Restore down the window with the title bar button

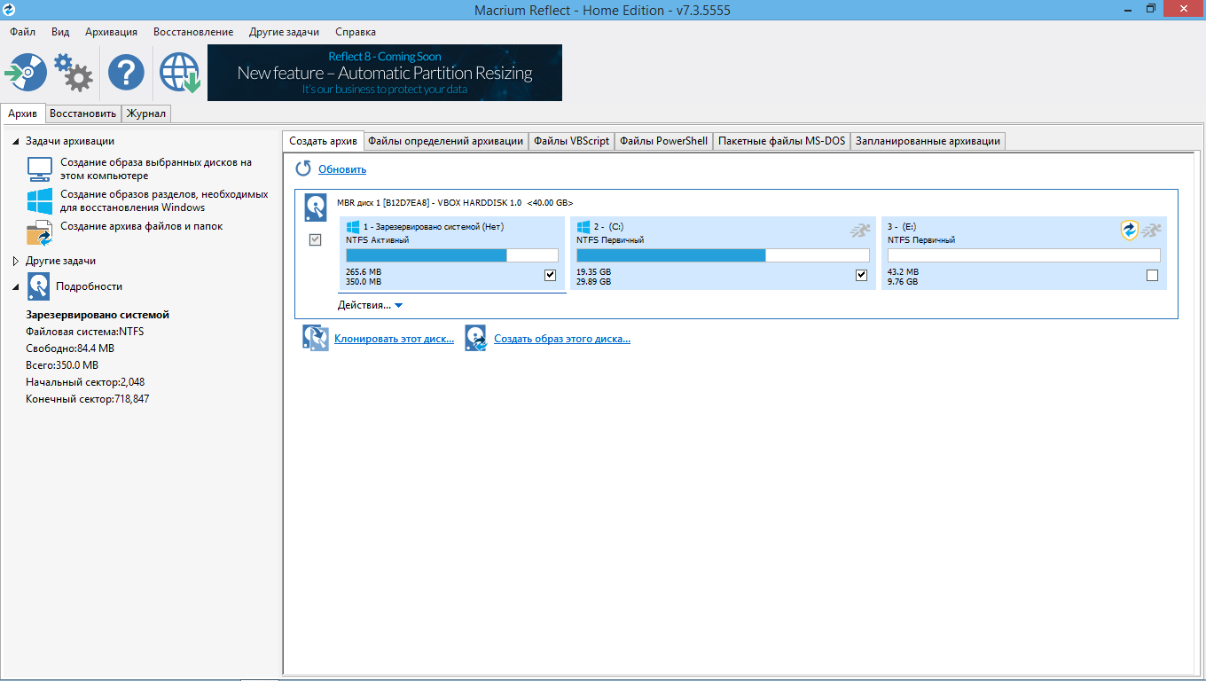tap(1151, 8)
